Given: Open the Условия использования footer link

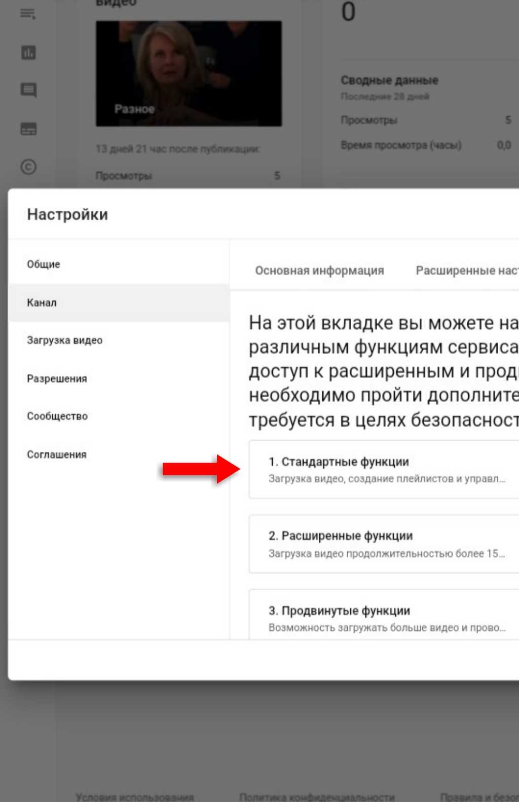Looking at the screenshot, I should coord(135,796).
